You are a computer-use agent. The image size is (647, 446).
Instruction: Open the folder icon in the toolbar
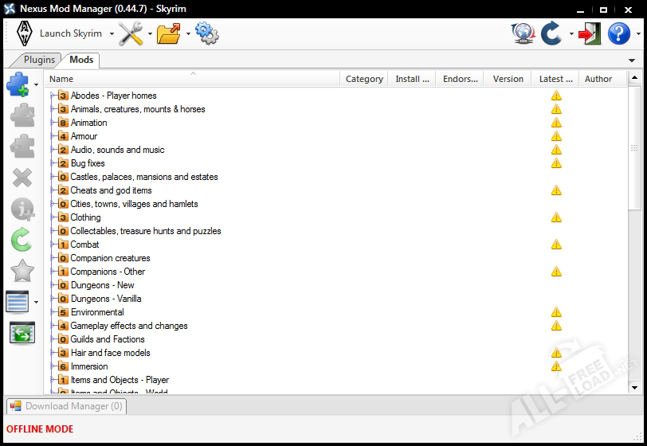click(168, 33)
